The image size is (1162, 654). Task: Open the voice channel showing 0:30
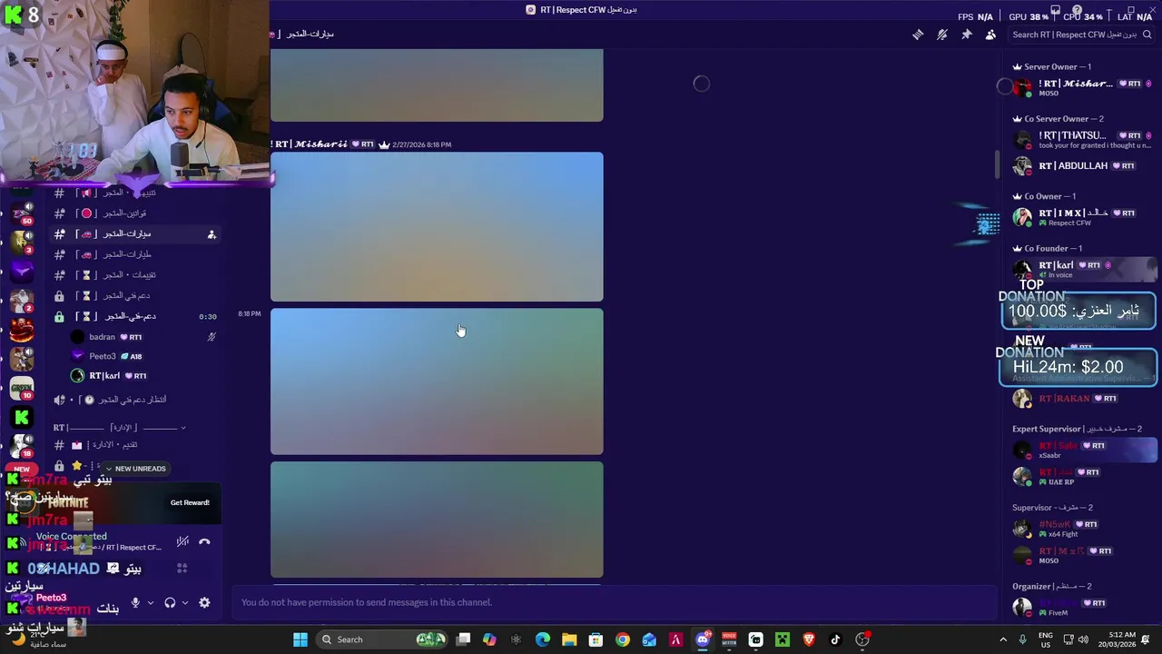pyautogui.click(x=136, y=316)
